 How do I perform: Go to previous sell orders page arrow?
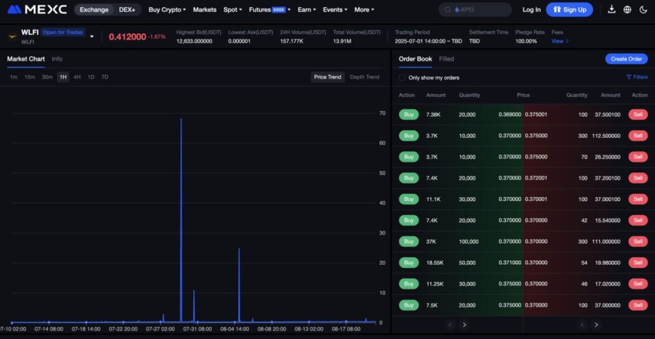[582, 325]
